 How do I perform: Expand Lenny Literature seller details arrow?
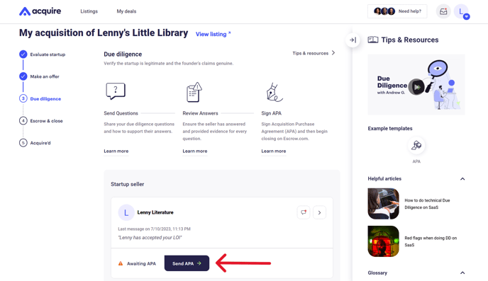(x=319, y=212)
